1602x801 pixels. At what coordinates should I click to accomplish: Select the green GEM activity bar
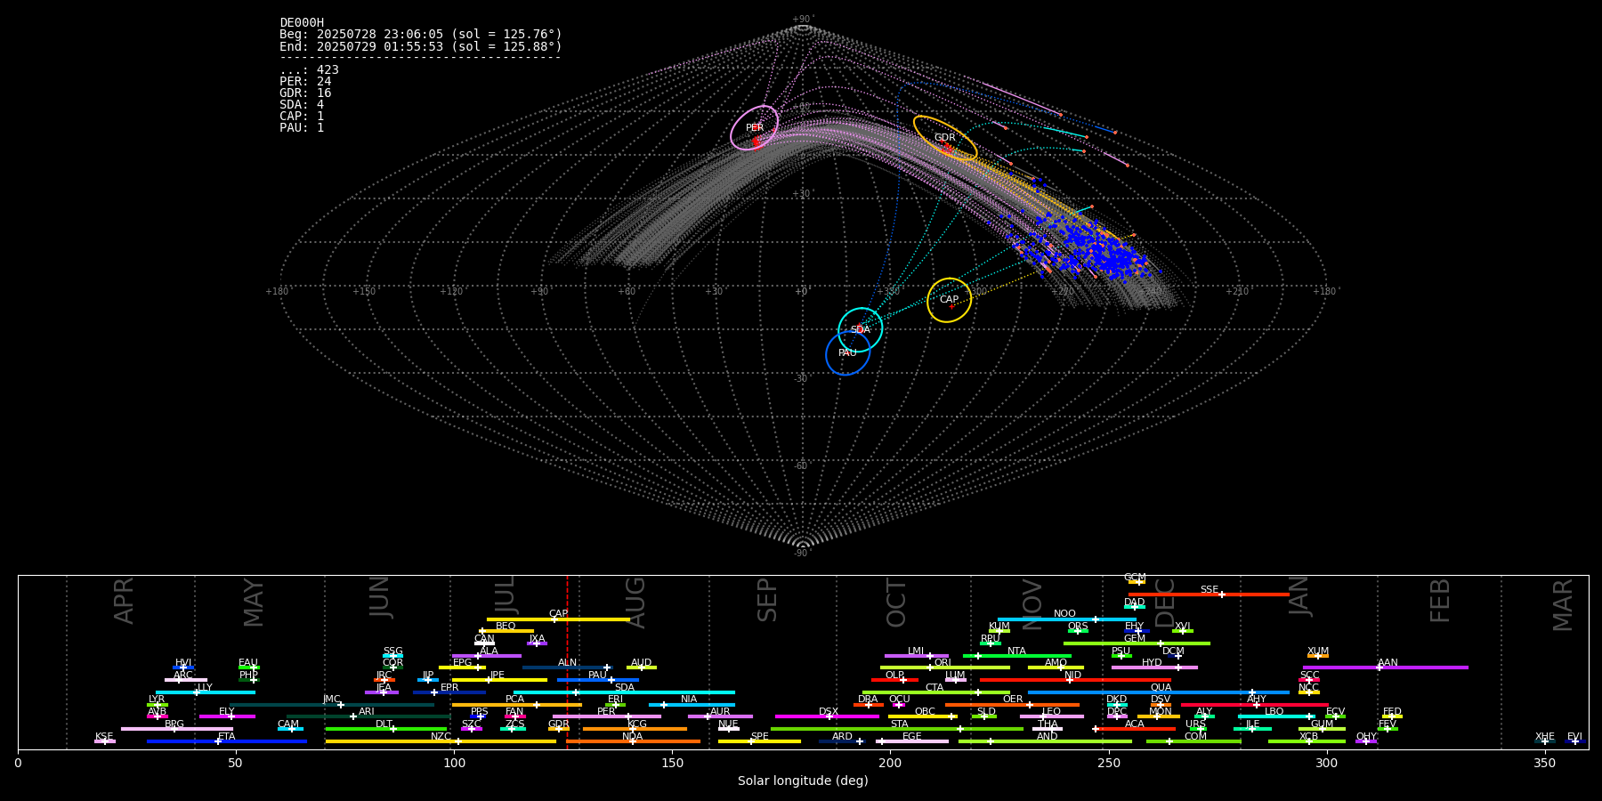(1137, 643)
